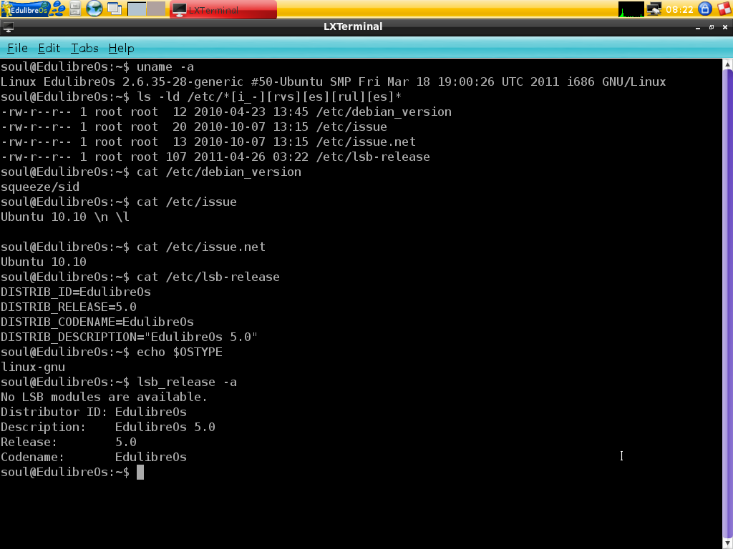The height and width of the screenshot is (549, 733).
Task: Click the kernel version '2.6.35-28-generic' text
Action: 183,81
